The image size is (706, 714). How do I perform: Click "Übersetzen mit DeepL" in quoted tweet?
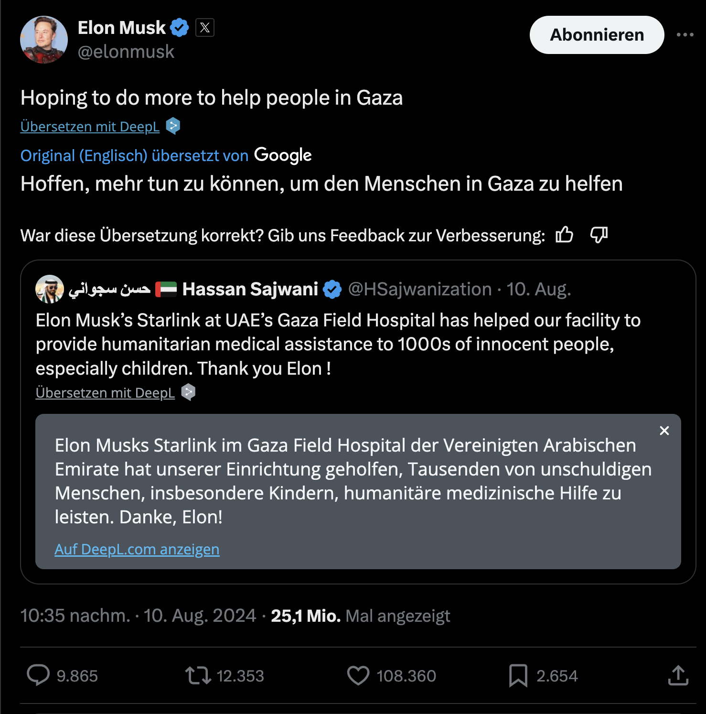click(105, 393)
